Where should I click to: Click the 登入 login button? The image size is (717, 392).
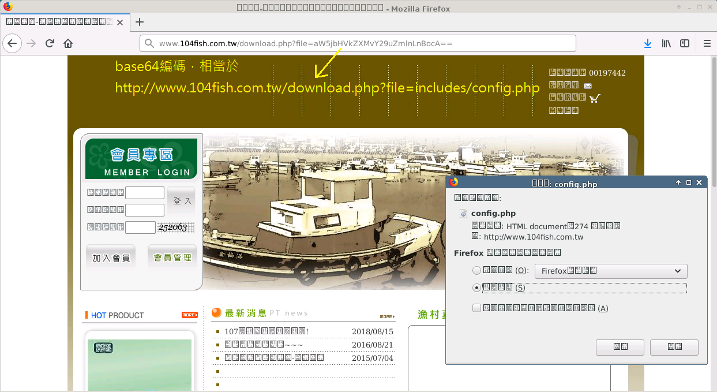182,201
